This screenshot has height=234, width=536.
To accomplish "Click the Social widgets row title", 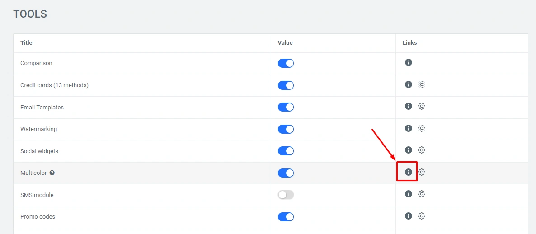I will pos(39,151).
